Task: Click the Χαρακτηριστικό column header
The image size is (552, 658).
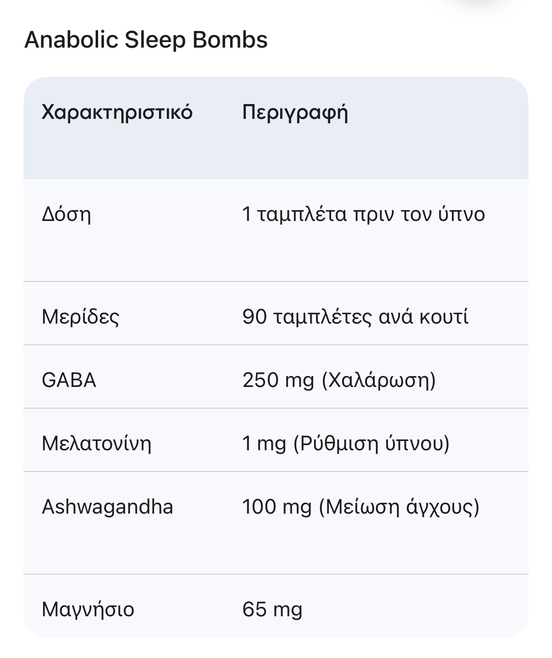Action: click(117, 112)
